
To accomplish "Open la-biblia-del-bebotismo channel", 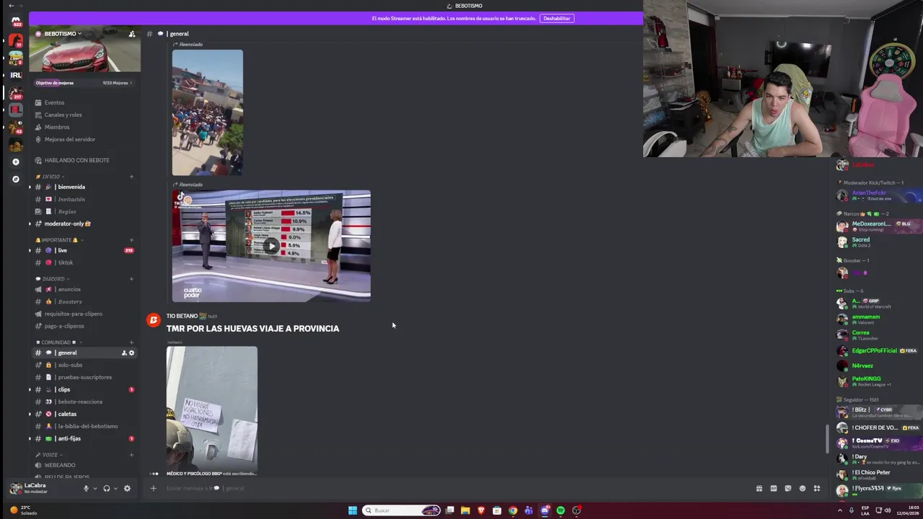I will click(x=85, y=426).
